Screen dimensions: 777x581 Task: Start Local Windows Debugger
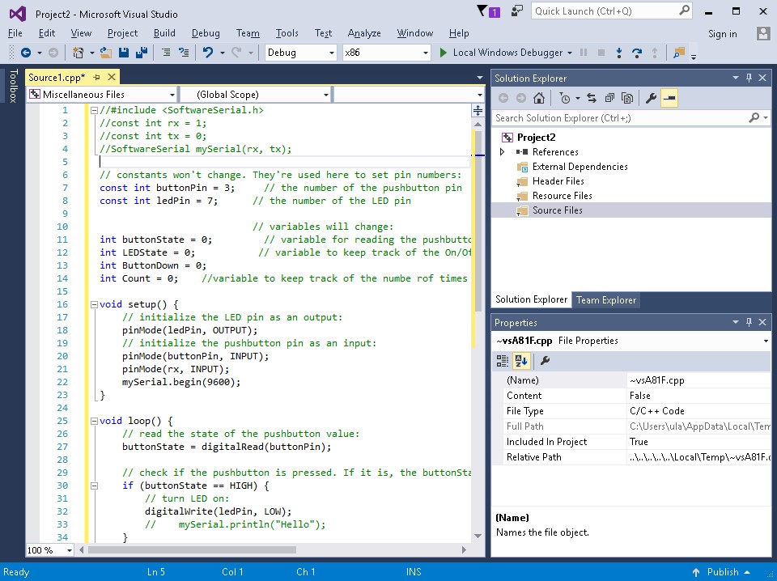(x=500, y=53)
